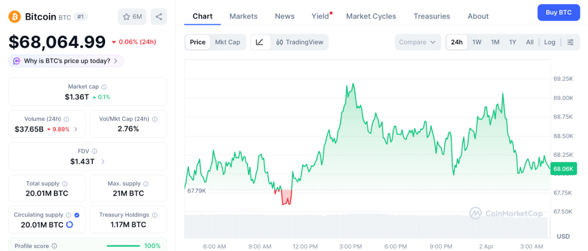Select the Price chart toggle
588x251 pixels.
click(x=198, y=42)
